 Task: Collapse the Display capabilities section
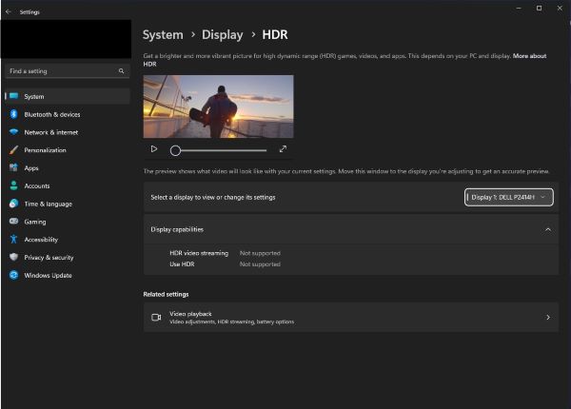(547, 229)
